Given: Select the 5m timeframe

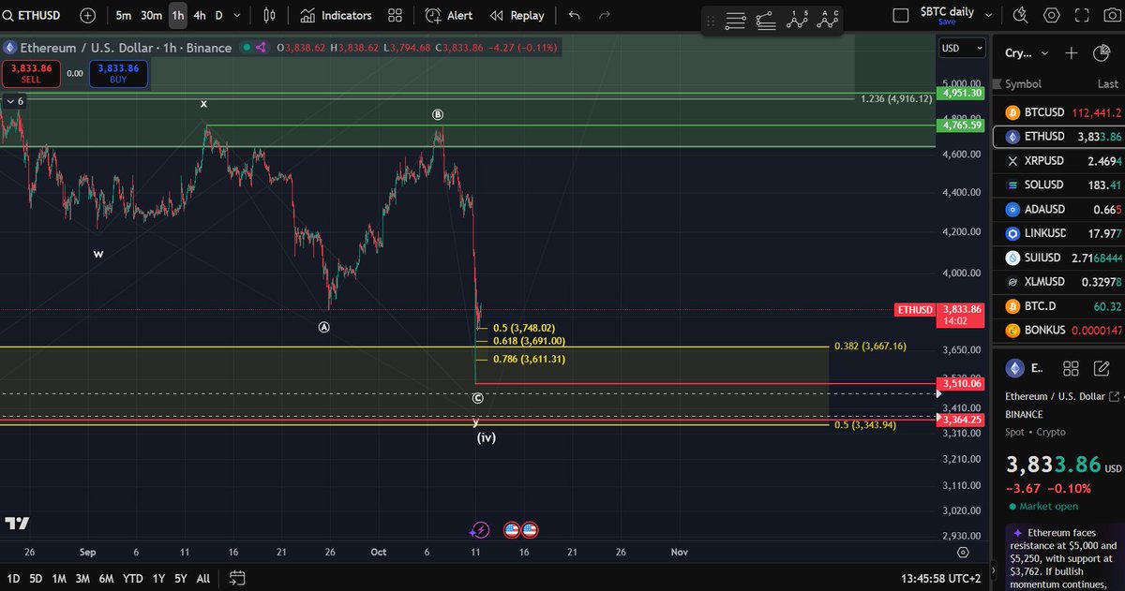Looking at the screenshot, I should click(124, 15).
